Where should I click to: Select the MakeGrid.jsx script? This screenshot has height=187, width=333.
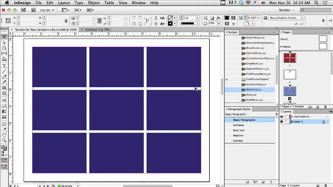click(250, 90)
